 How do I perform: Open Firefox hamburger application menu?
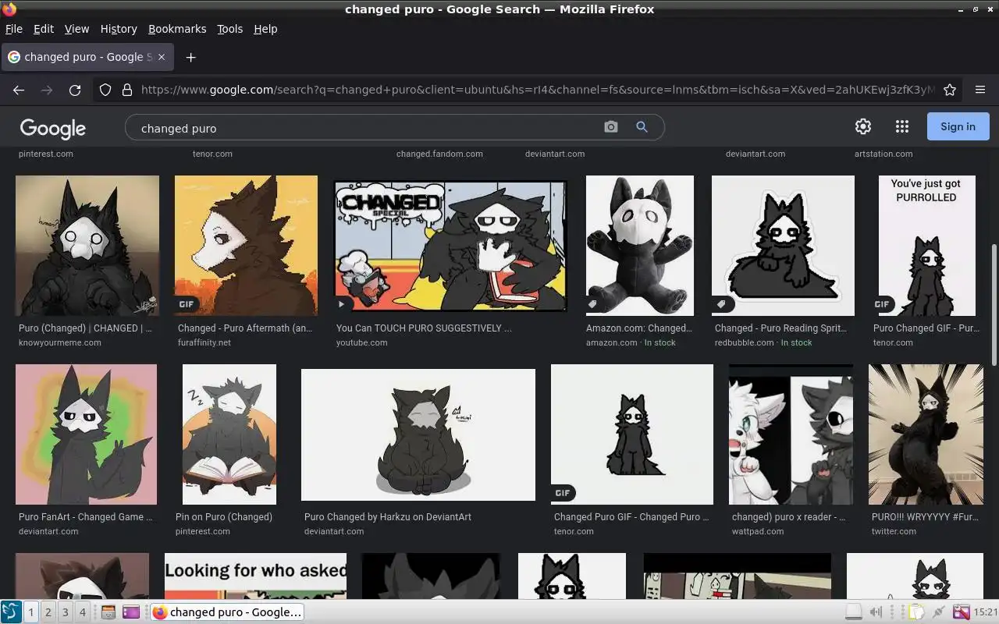tap(980, 90)
